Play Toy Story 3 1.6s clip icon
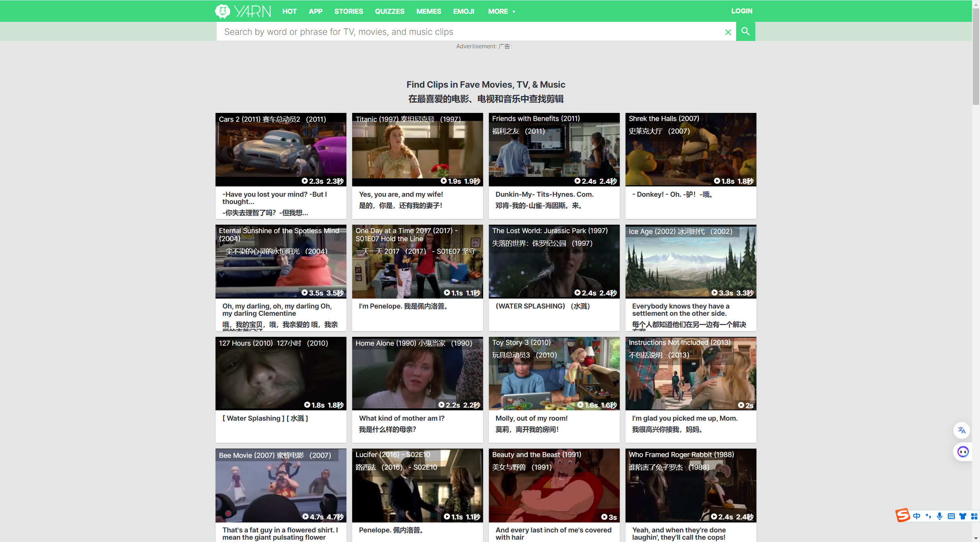 pos(580,405)
